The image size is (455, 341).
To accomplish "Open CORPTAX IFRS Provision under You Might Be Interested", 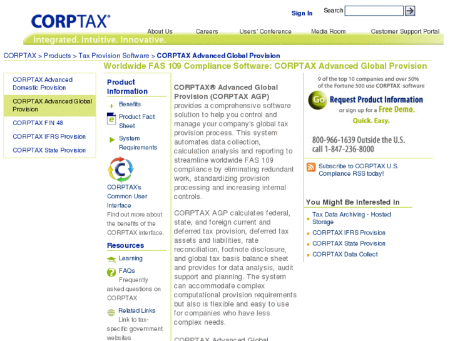I will click(349, 233).
